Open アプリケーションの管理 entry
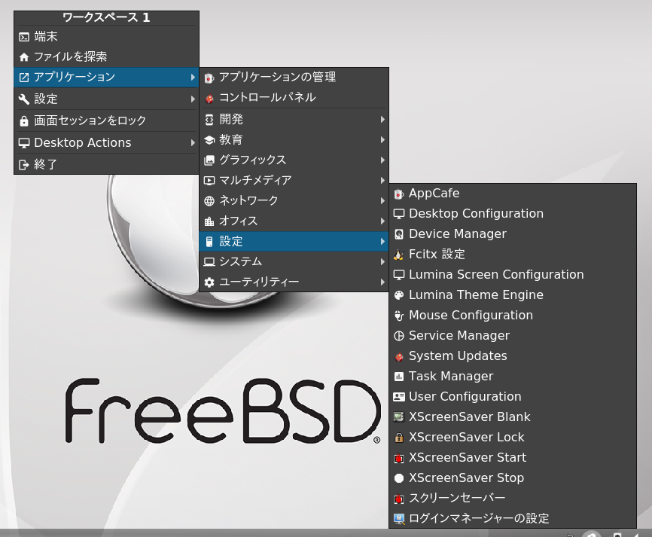Screen dimensions: 652x537 coord(294,78)
